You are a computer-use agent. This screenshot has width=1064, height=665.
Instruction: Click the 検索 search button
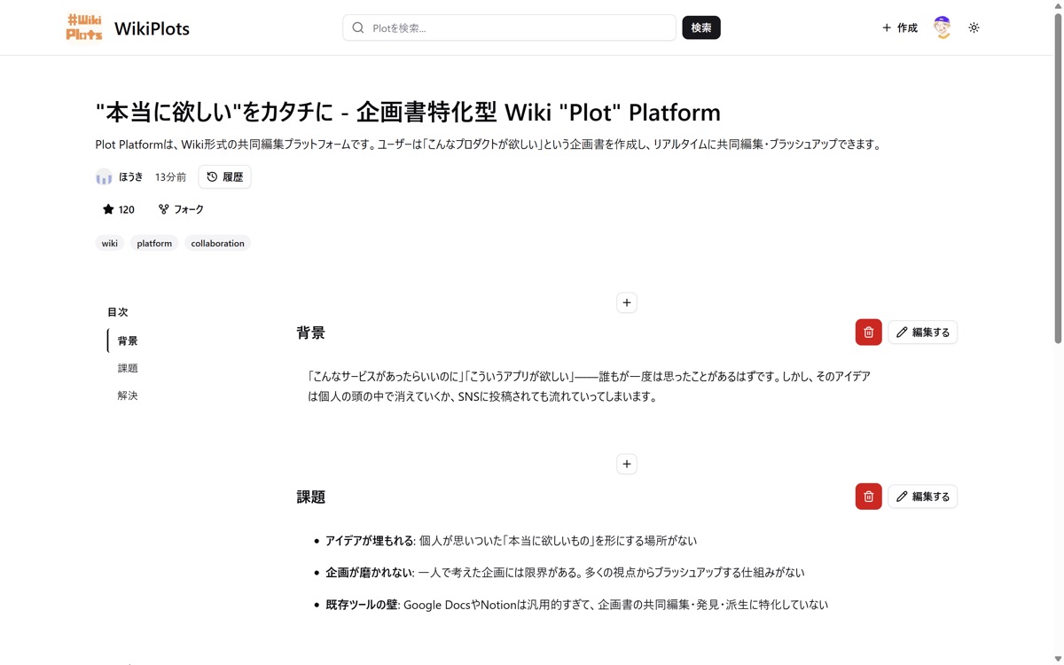pos(701,27)
